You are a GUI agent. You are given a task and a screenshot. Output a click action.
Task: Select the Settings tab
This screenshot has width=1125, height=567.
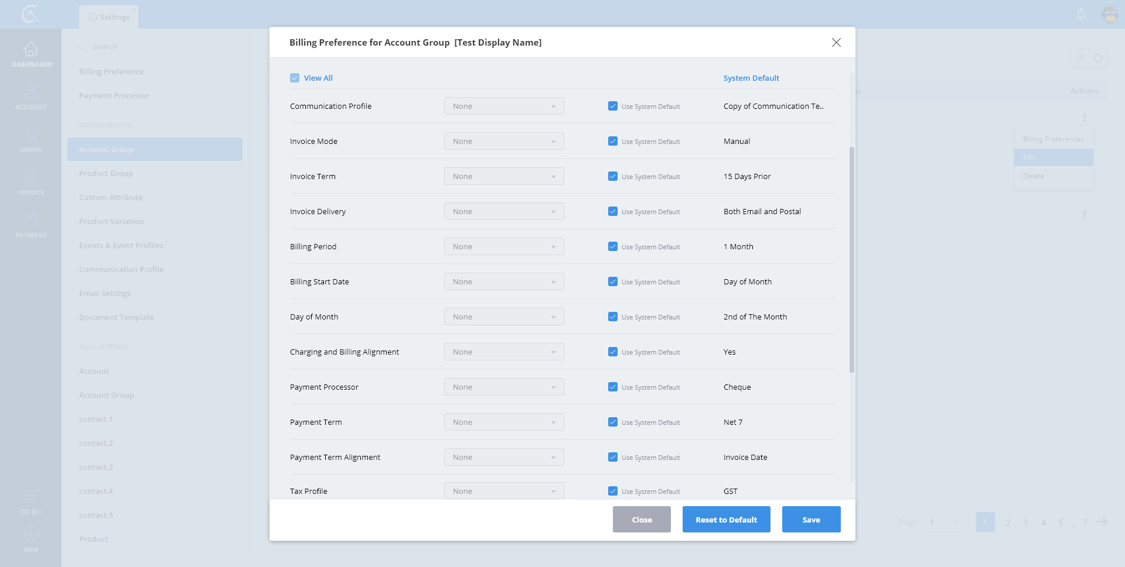click(109, 18)
